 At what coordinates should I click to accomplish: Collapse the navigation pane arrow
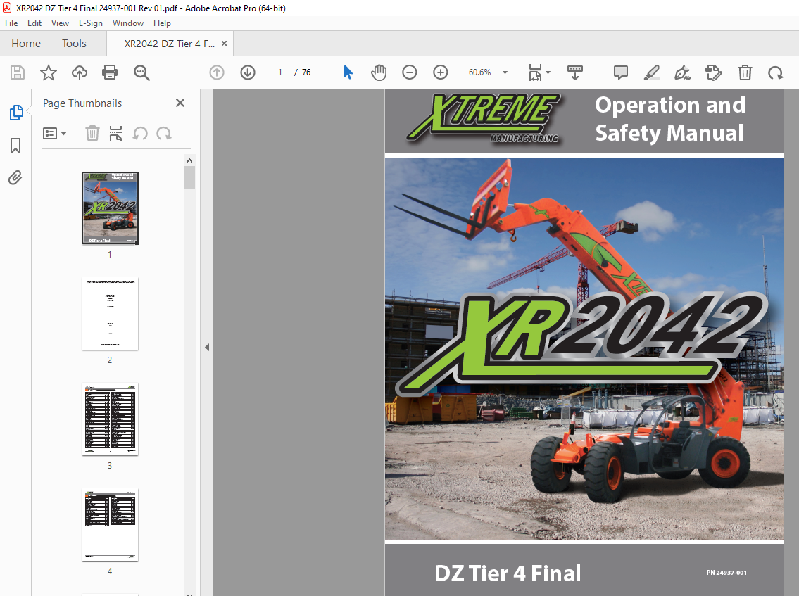pos(207,348)
